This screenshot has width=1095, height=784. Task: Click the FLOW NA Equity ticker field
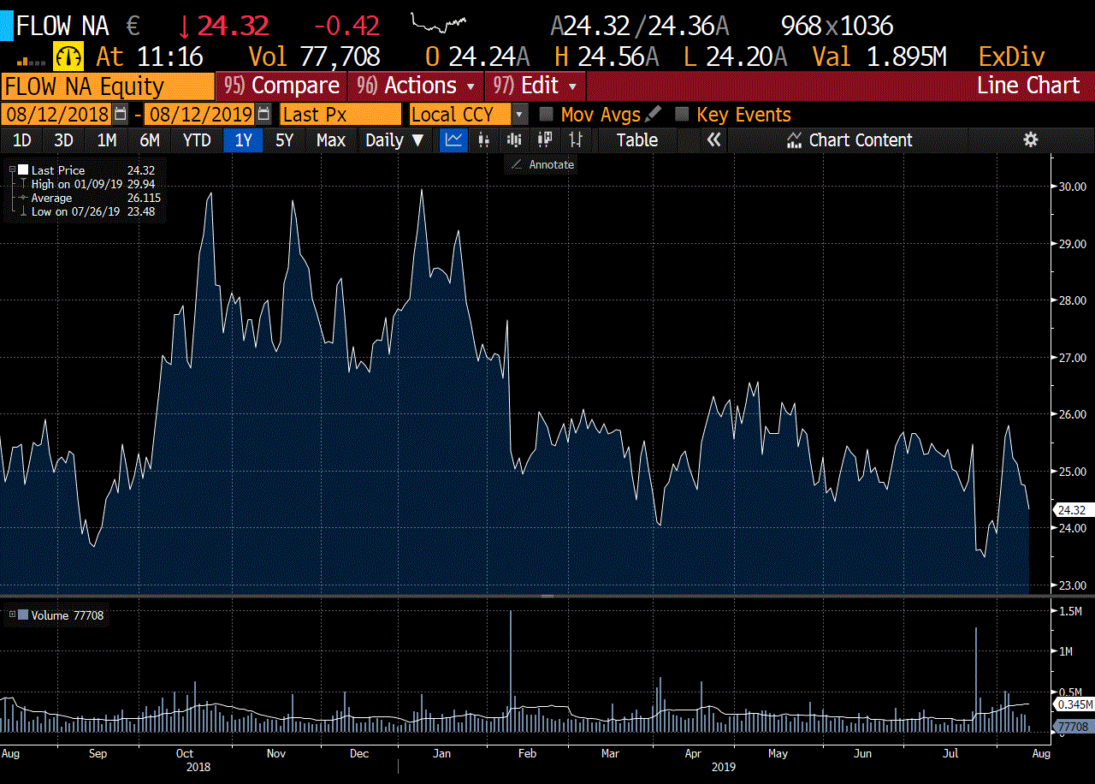[x=107, y=86]
